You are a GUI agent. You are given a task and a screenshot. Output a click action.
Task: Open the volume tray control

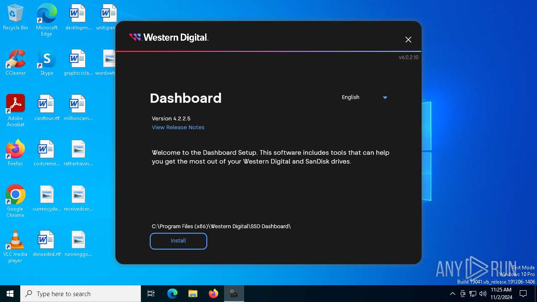[x=483, y=294]
